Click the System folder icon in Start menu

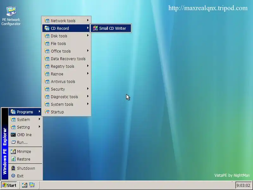[x=13, y=119]
